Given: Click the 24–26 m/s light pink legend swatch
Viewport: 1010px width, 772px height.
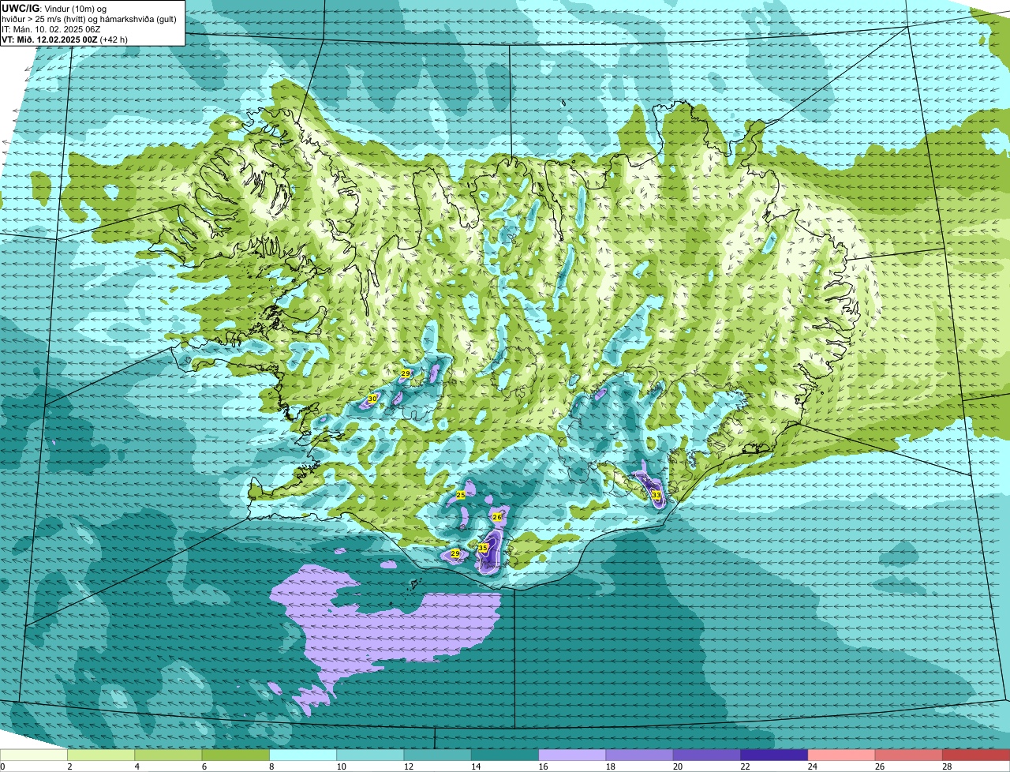Looking at the screenshot, I should coord(842,755).
